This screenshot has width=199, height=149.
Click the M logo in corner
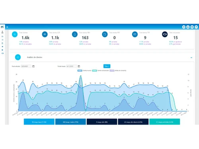click(x=2, y=27)
